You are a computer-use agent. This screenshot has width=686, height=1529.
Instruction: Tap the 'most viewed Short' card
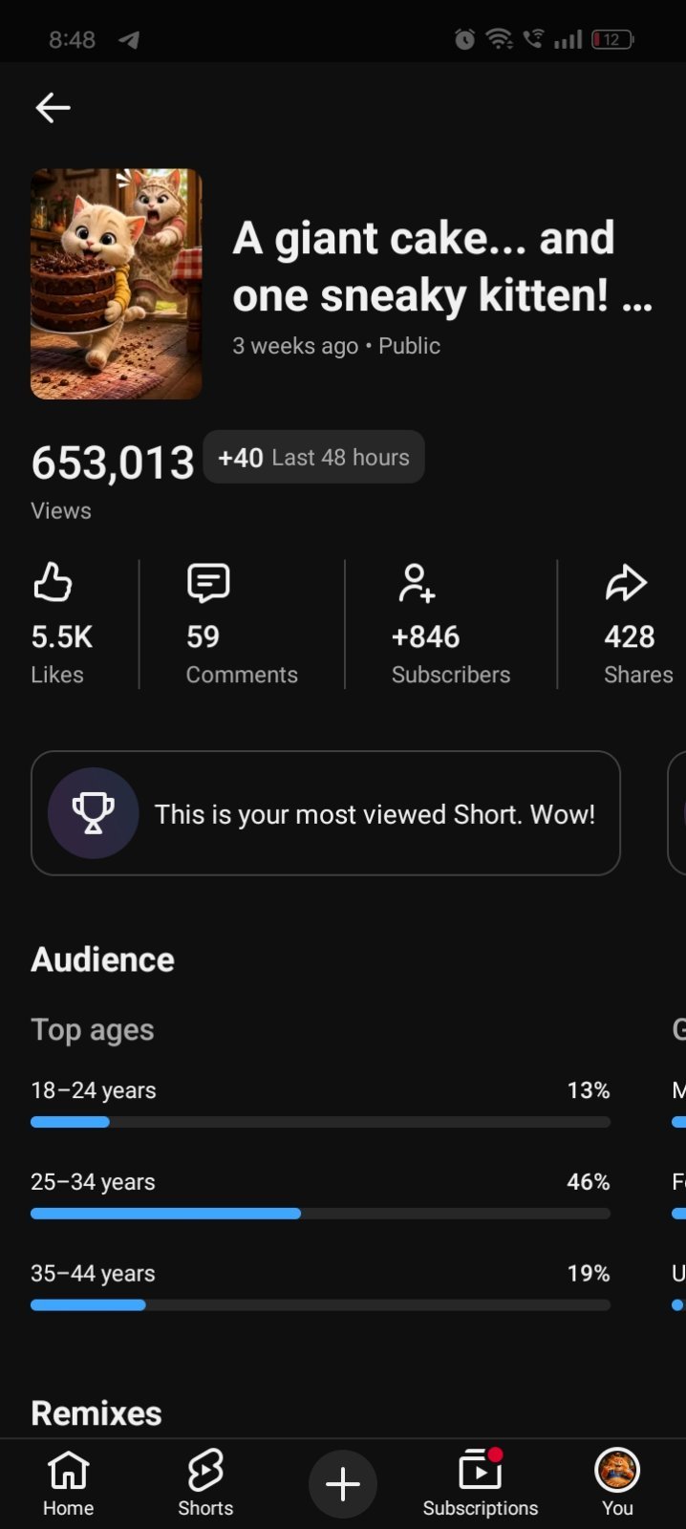(326, 813)
